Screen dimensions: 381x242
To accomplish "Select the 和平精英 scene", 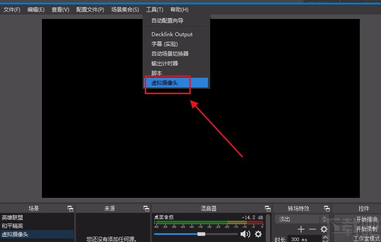I will (37, 226).
